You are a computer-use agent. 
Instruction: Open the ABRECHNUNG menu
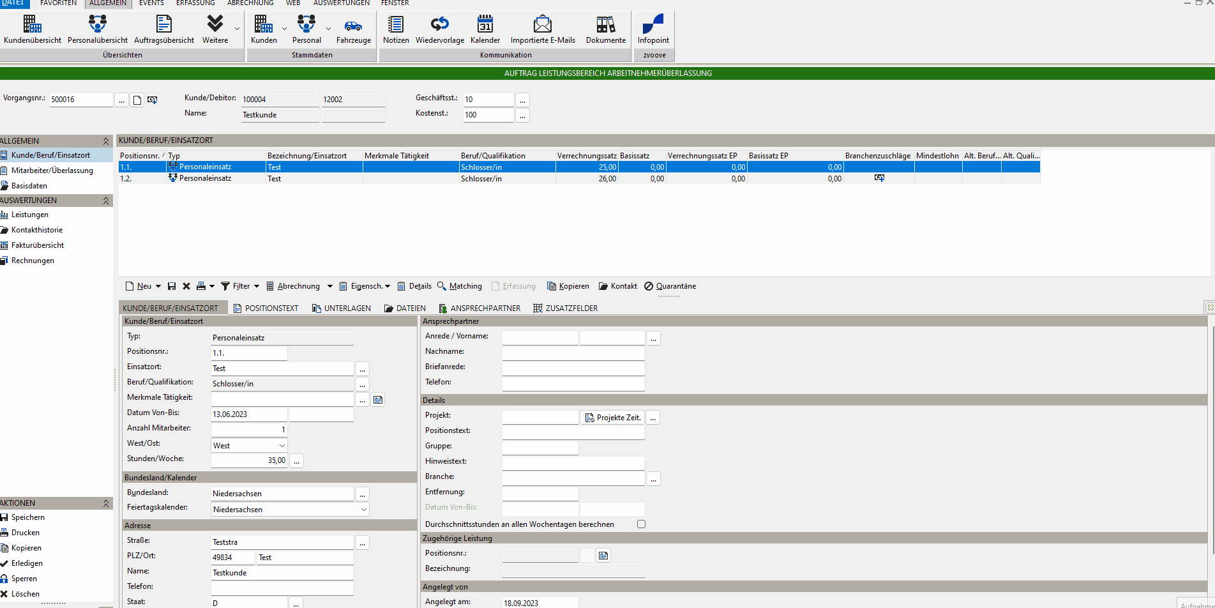click(x=250, y=3)
